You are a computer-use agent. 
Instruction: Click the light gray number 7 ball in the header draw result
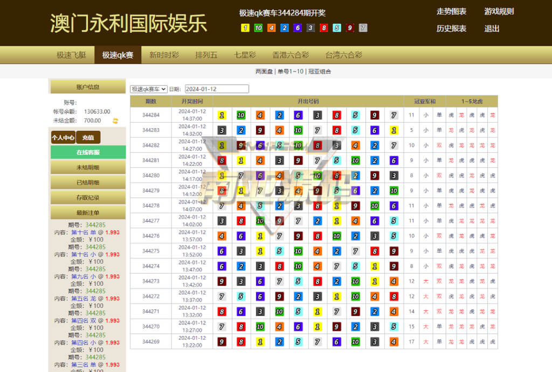click(363, 28)
